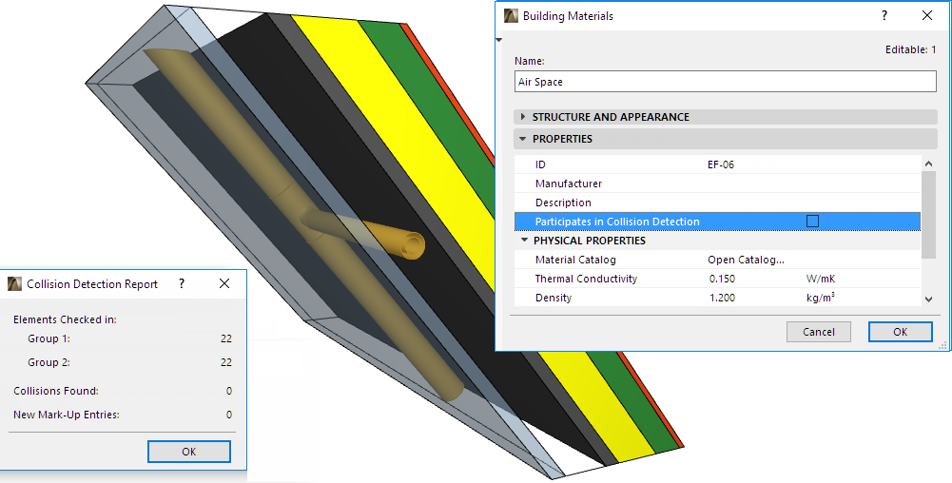This screenshot has width=952, height=483.
Task: Open the small dropdown arrow below the Building Materials icon
Action: pos(499,40)
